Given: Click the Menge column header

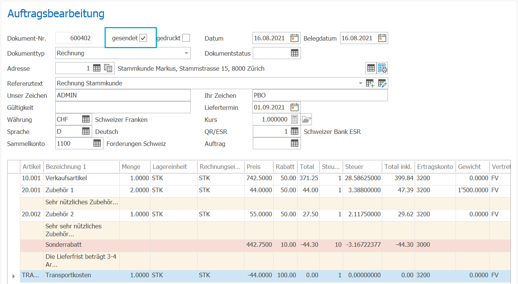Looking at the screenshot, I should [135, 167].
